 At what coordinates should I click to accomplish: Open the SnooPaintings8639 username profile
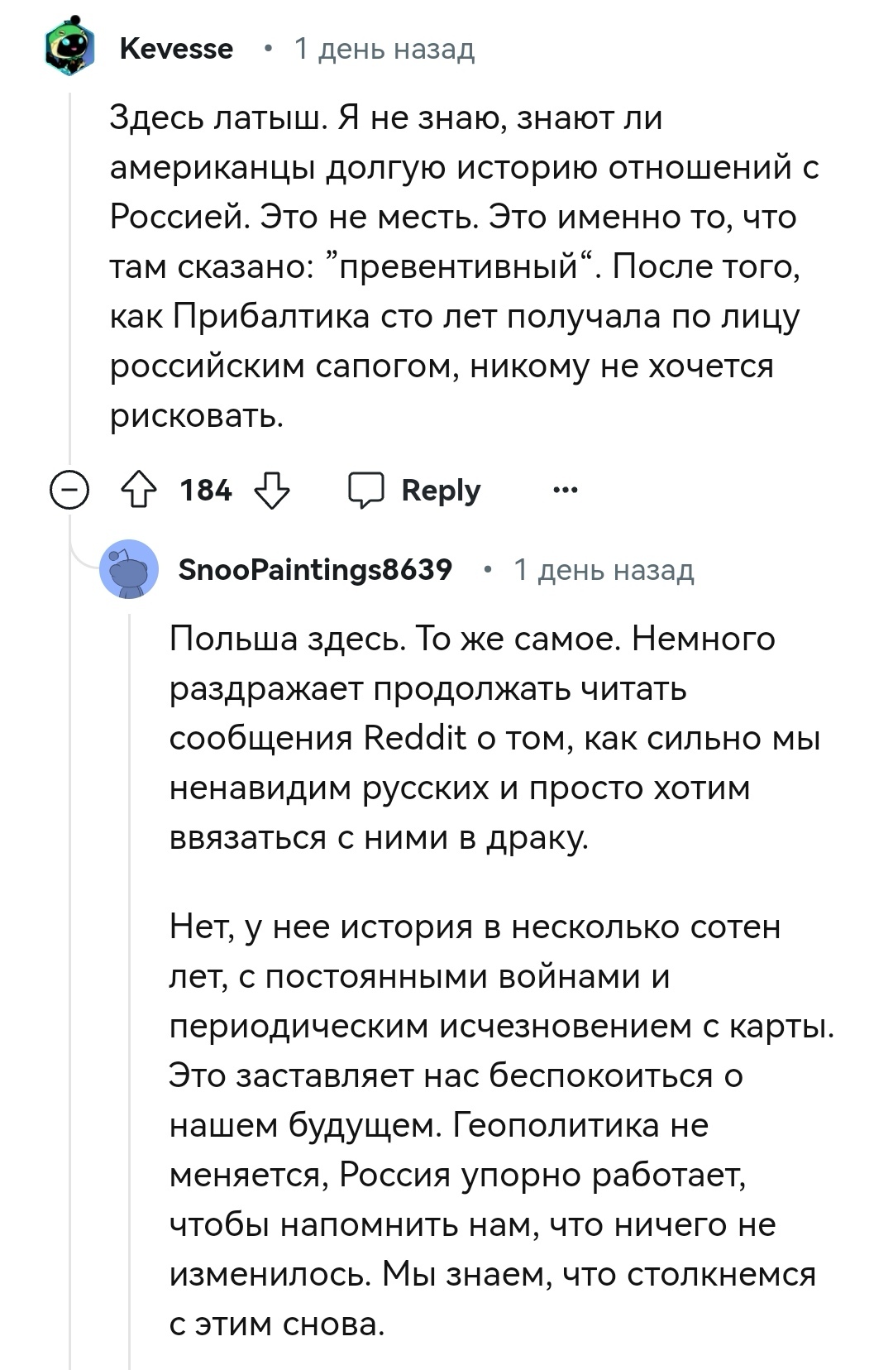point(315,569)
